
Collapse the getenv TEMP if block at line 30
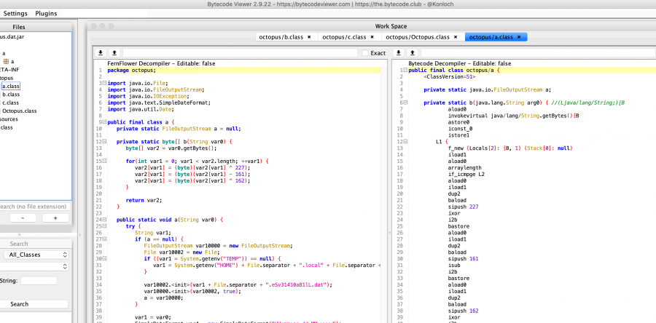coord(104,259)
